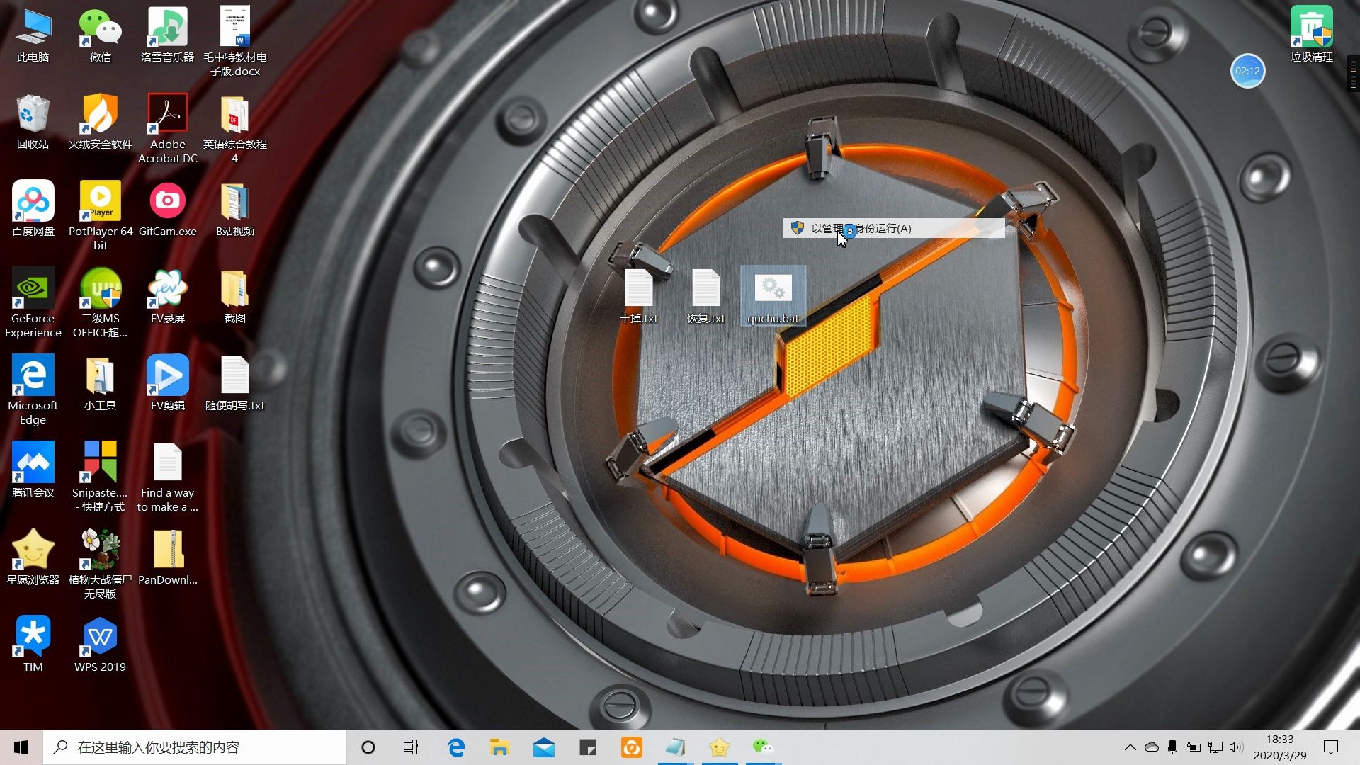Open File Explorer from the taskbar
This screenshot has width=1360, height=765.
pos(499,747)
